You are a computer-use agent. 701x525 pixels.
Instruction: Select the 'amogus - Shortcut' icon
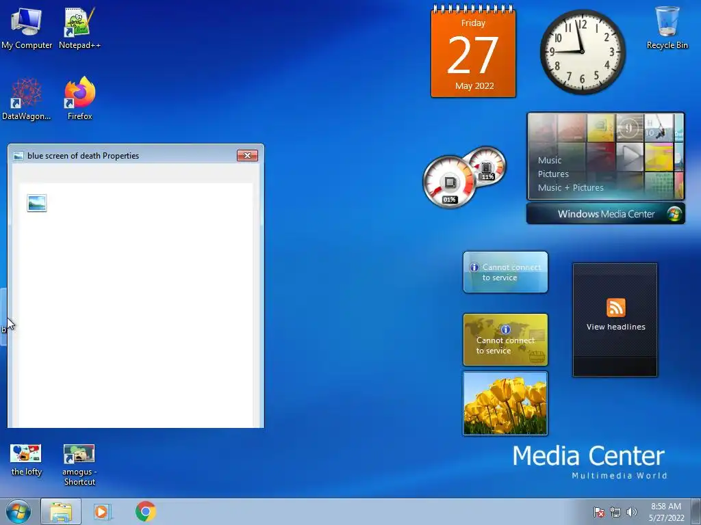pos(79,464)
